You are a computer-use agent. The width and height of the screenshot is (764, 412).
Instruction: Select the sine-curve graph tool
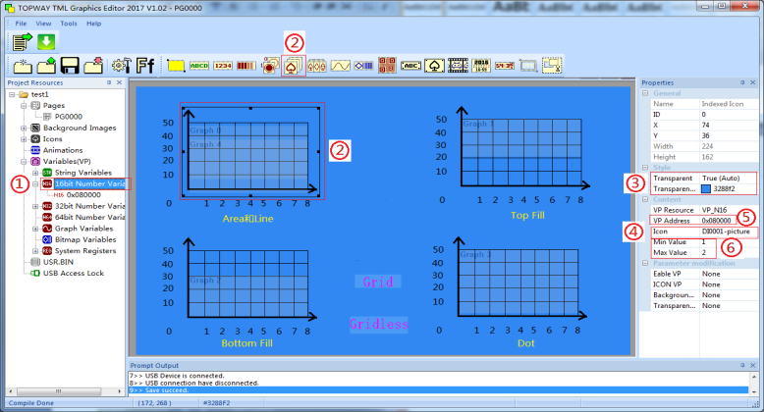point(340,66)
